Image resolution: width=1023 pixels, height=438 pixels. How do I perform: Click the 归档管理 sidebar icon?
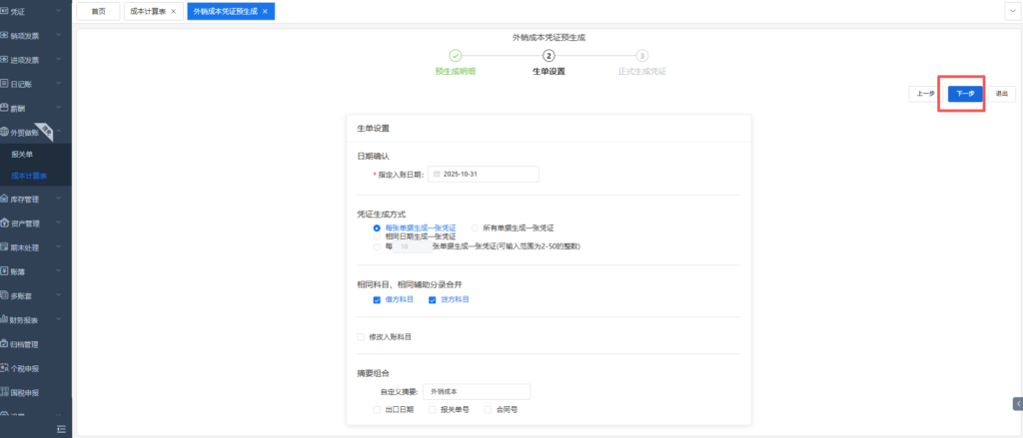[5, 344]
